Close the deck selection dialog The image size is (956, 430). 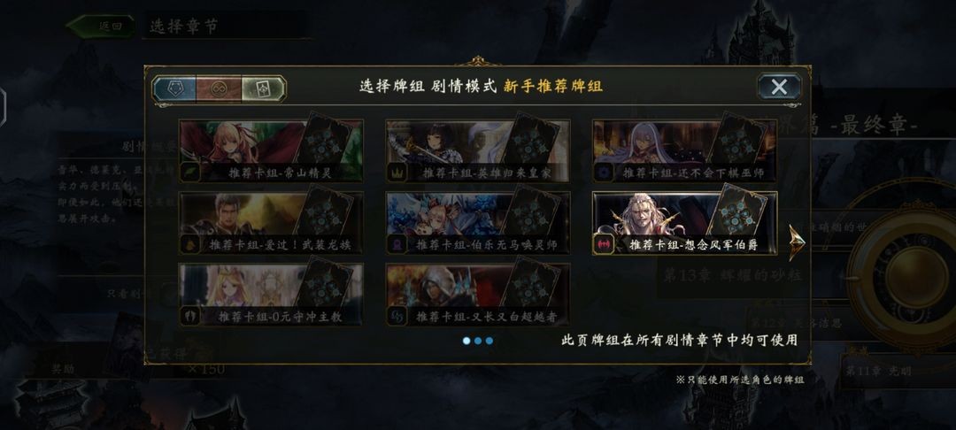click(779, 87)
